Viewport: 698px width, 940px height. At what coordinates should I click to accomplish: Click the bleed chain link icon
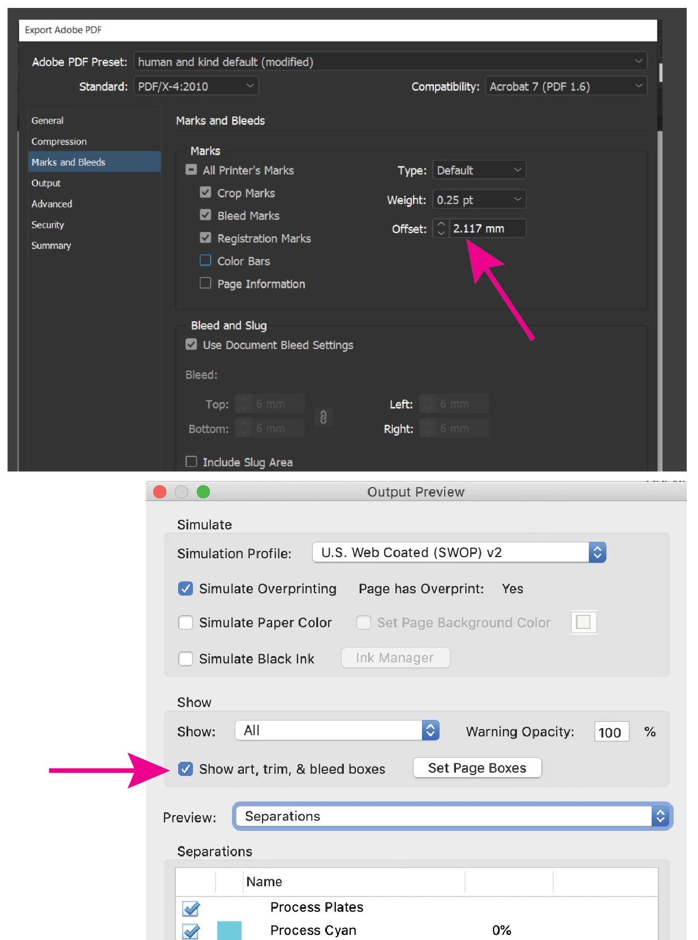click(x=324, y=417)
